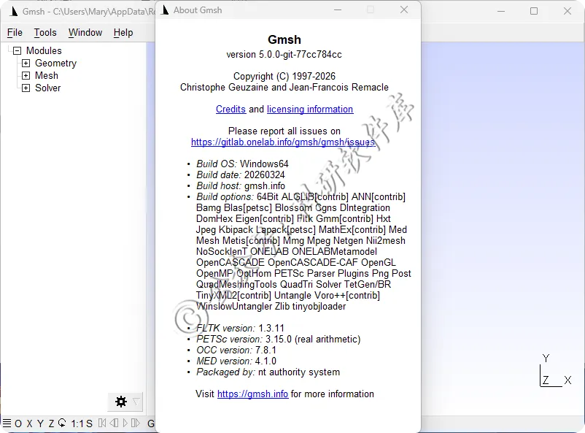Image resolution: width=585 pixels, height=433 pixels.
Task: Select the Mesh tree item
Action: 47,75
